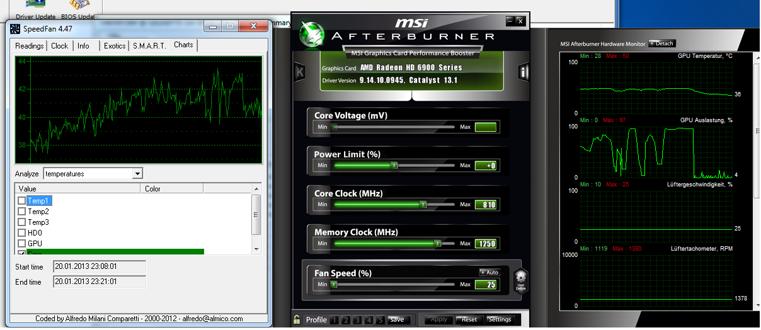Click the Lüftertachometer RPM graph
Image resolution: width=761 pixels, height=330 pixels.
[x=657, y=280]
